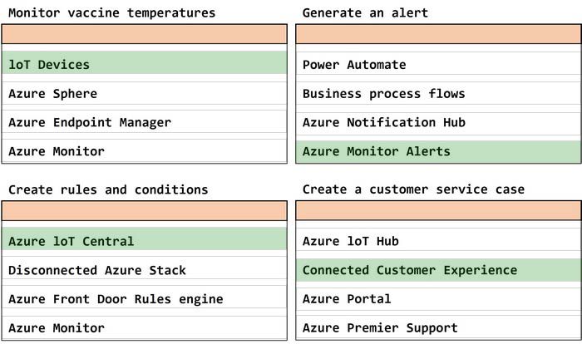This screenshot has height=344, width=582.
Task: Open the Create a customer service case box
Action: 438,211
